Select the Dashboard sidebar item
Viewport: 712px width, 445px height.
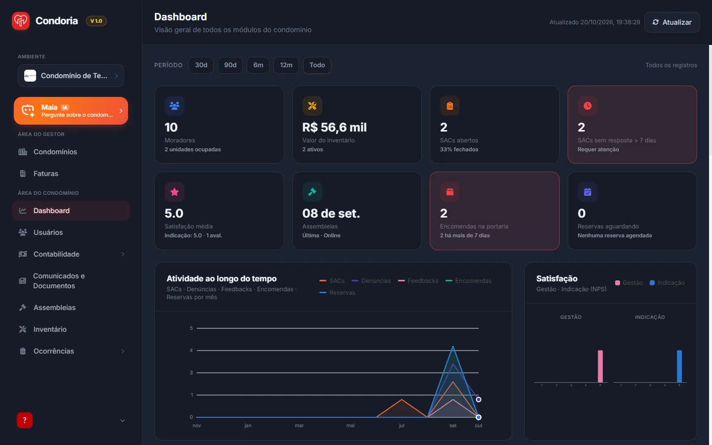[x=71, y=211]
